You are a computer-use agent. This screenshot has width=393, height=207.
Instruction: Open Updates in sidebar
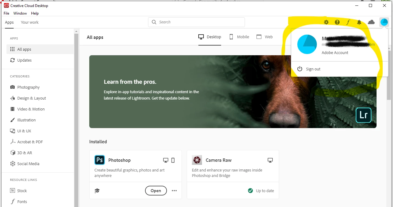(x=40, y=60)
